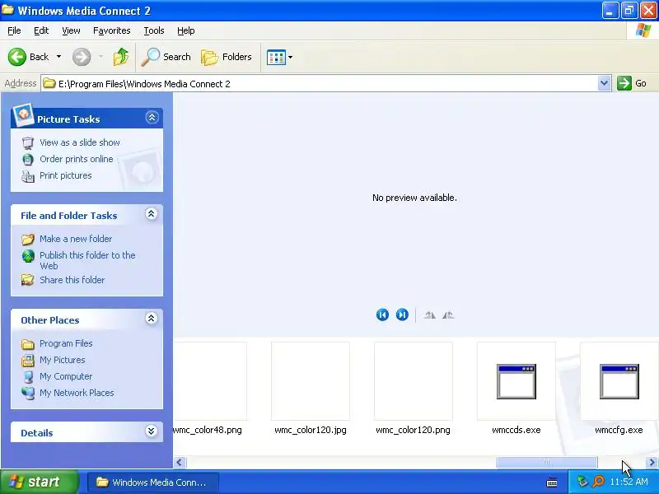Open the Back history dropdown arrow
Viewport: 659px width, 494px height.
(x=58, y=57)
